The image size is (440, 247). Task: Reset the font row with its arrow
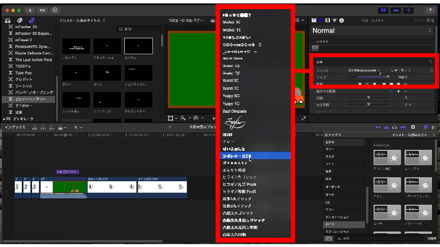(431, 70)
